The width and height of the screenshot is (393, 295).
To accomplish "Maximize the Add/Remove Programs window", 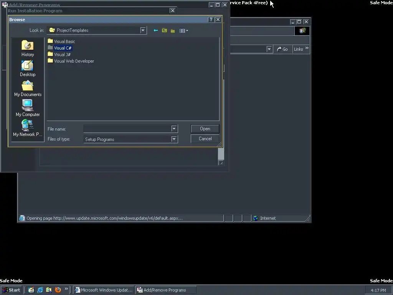I will [x=218, y=5].
